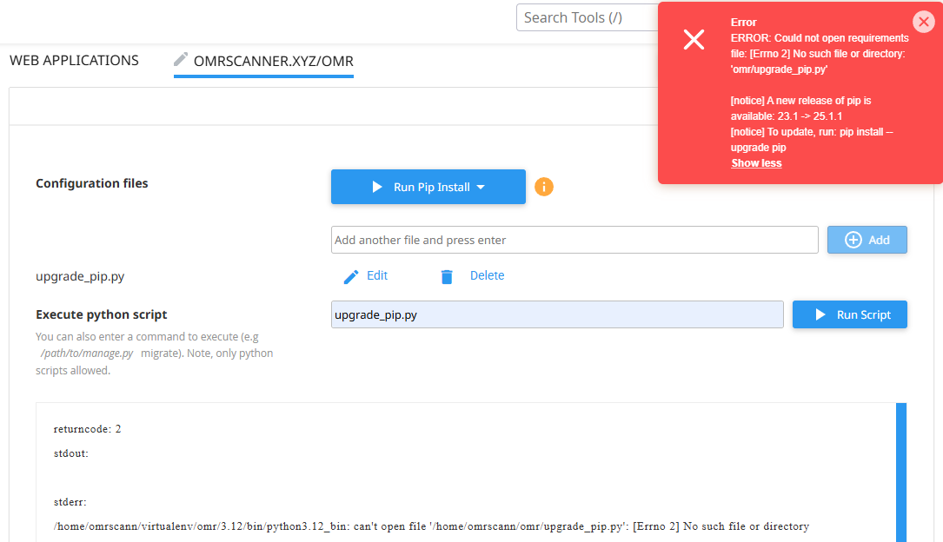Click the pencil icon for upgrade_pip.py

click(x=351, y=276)
